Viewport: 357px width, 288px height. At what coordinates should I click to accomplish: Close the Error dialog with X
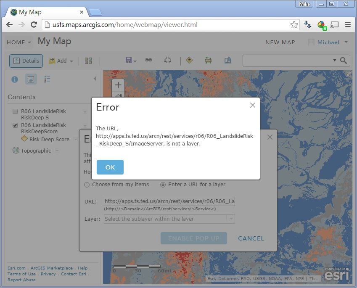(x=252, y=105)
